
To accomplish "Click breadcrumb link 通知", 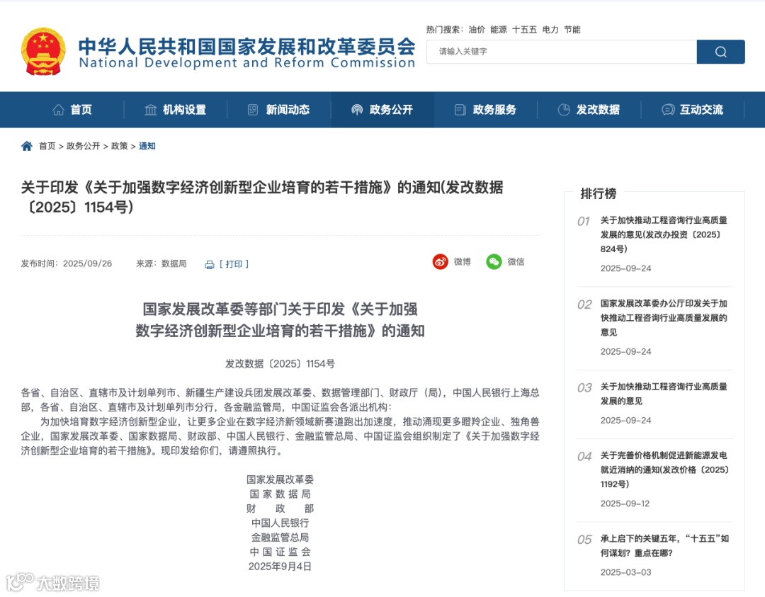I will pos(147,146).
